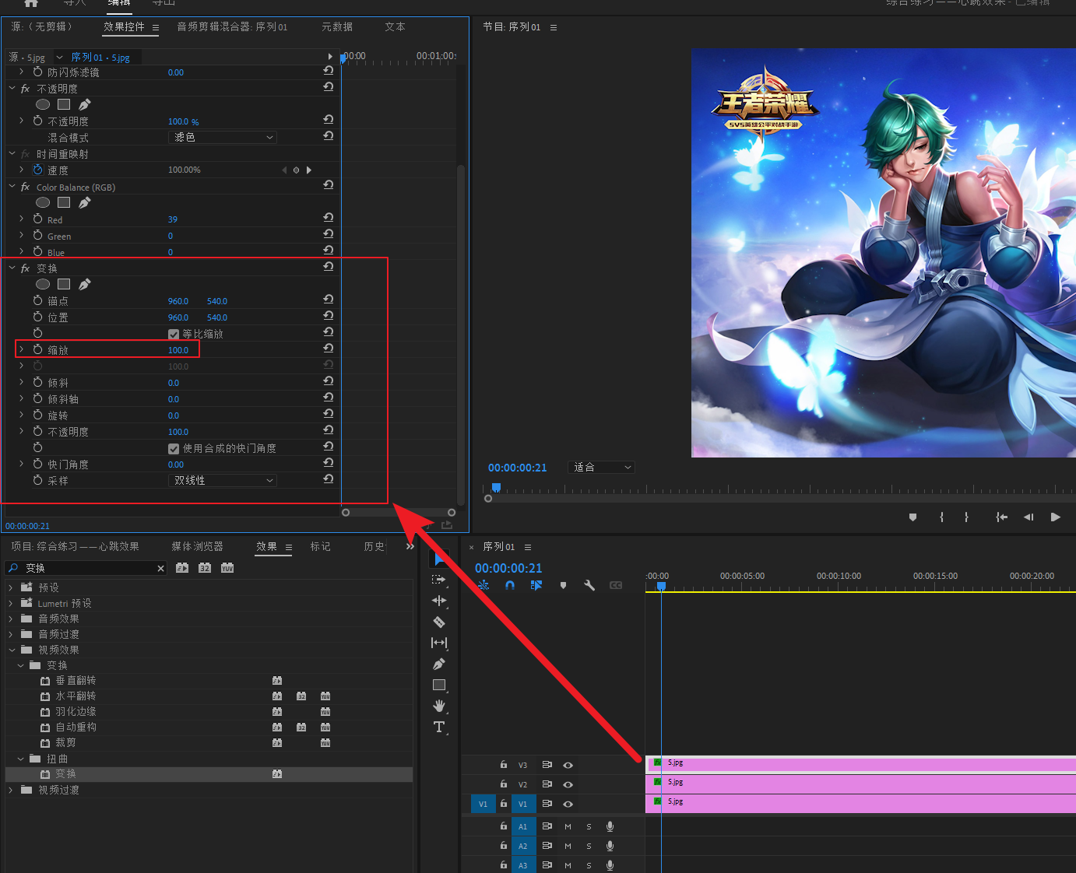
Task: Select the Hand tool
Action: point(439,706)
